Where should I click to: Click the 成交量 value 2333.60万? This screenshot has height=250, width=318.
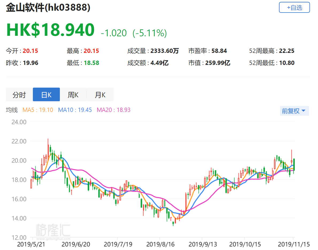pos(164,51)
